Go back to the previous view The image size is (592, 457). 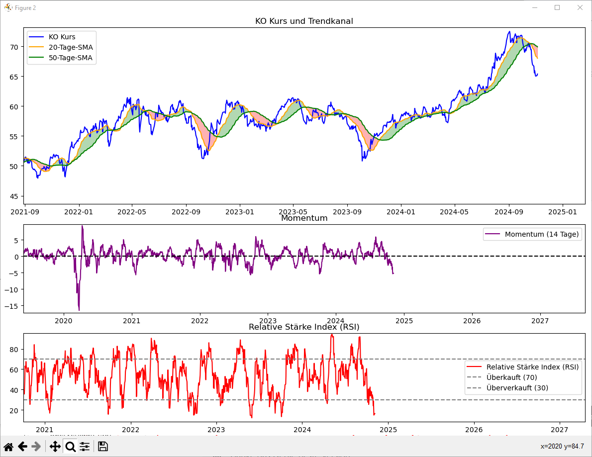23,447
